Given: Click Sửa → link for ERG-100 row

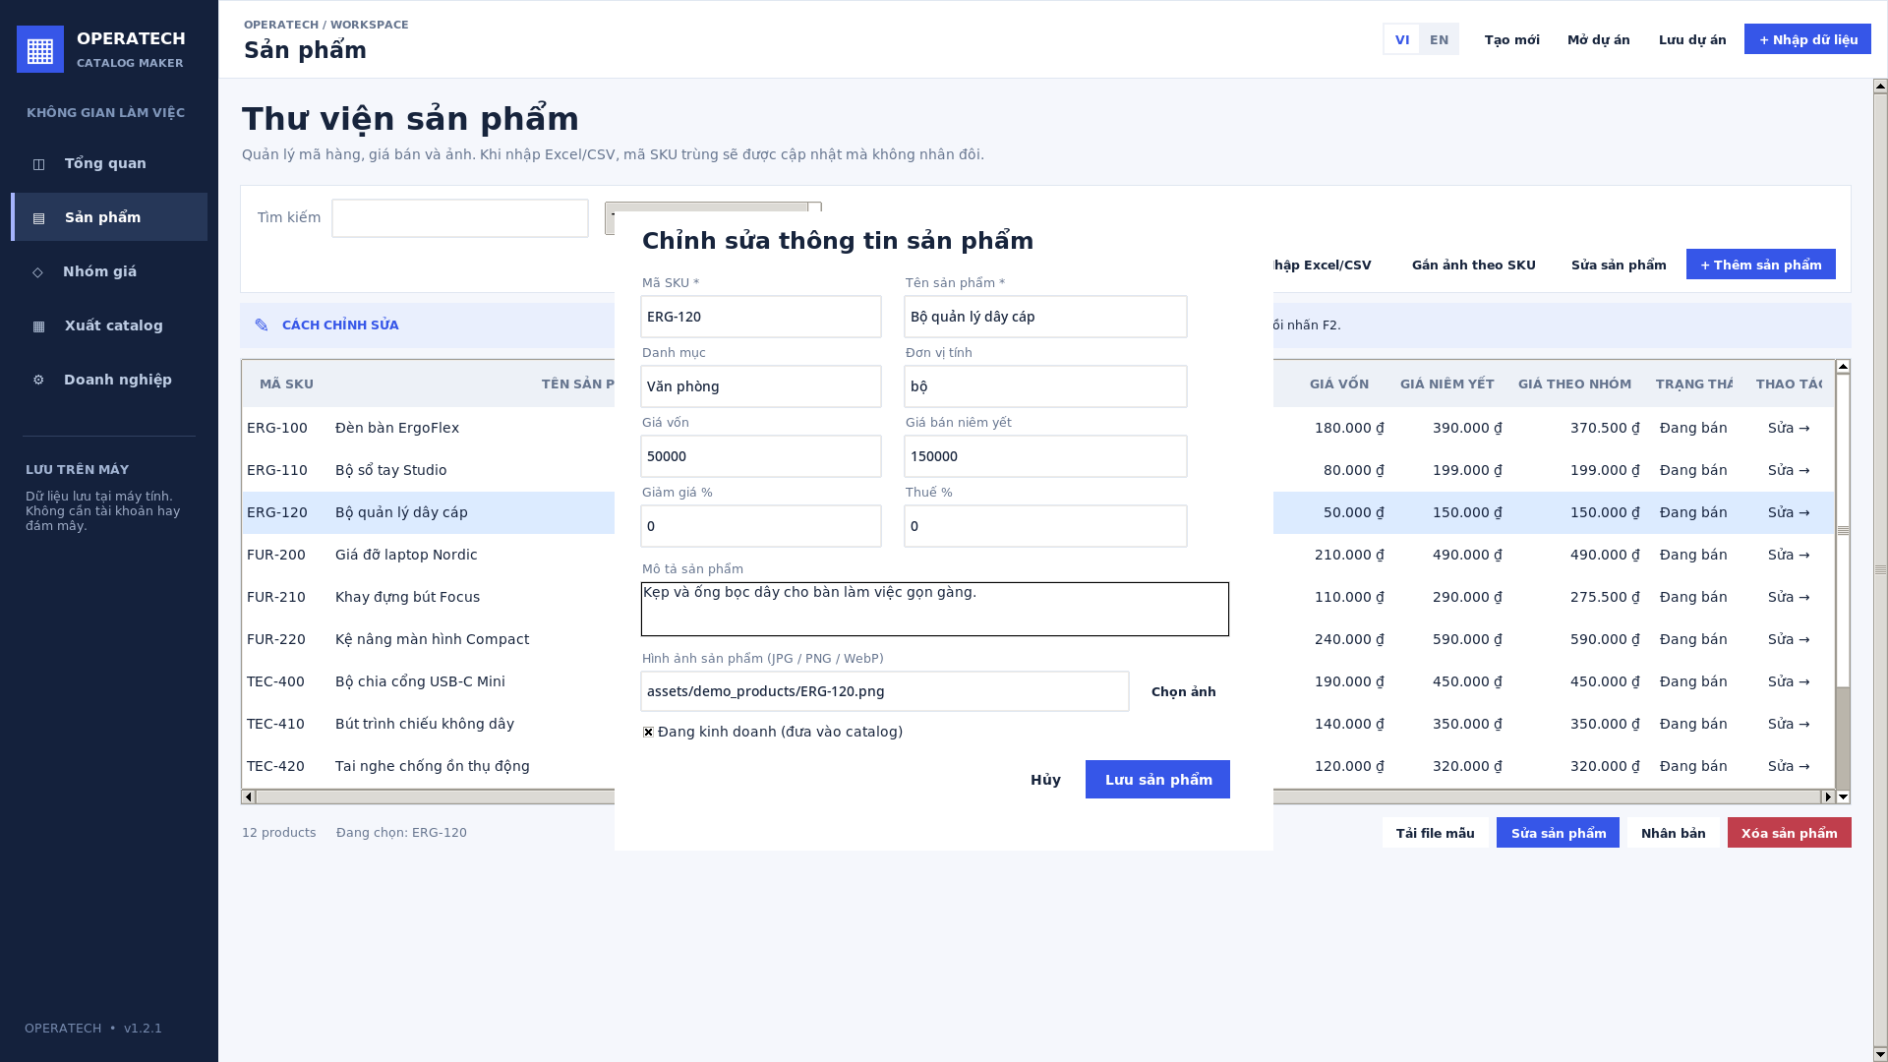Looking at the screenshot, I should coord(1788,428).
